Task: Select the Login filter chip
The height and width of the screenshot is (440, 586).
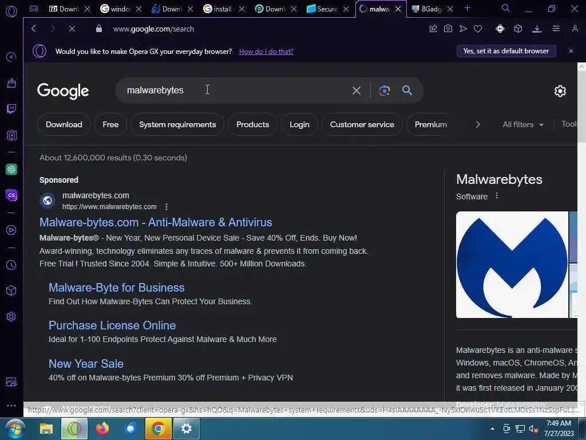Action: pos(299,124)
